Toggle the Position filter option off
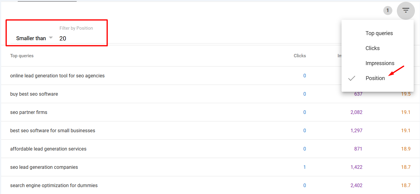The height and width of the screenshot is (194, 420). 375,78
